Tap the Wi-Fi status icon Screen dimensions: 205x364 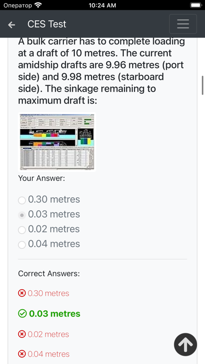click(38, 5)
